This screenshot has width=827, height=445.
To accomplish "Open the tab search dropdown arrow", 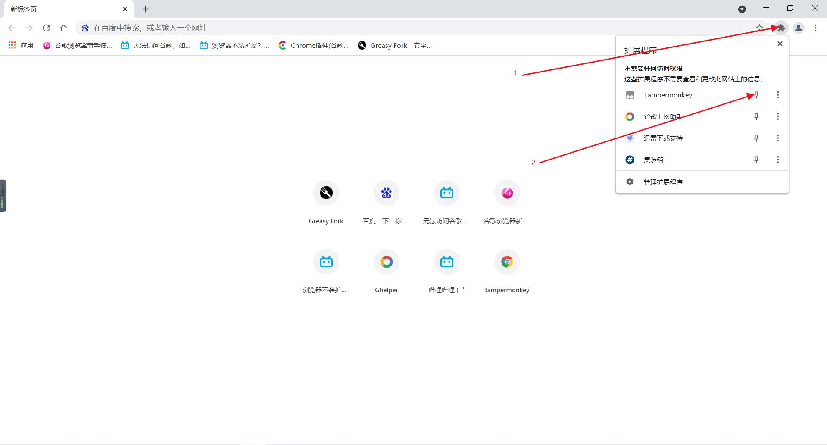I will (x=742, y=9).
